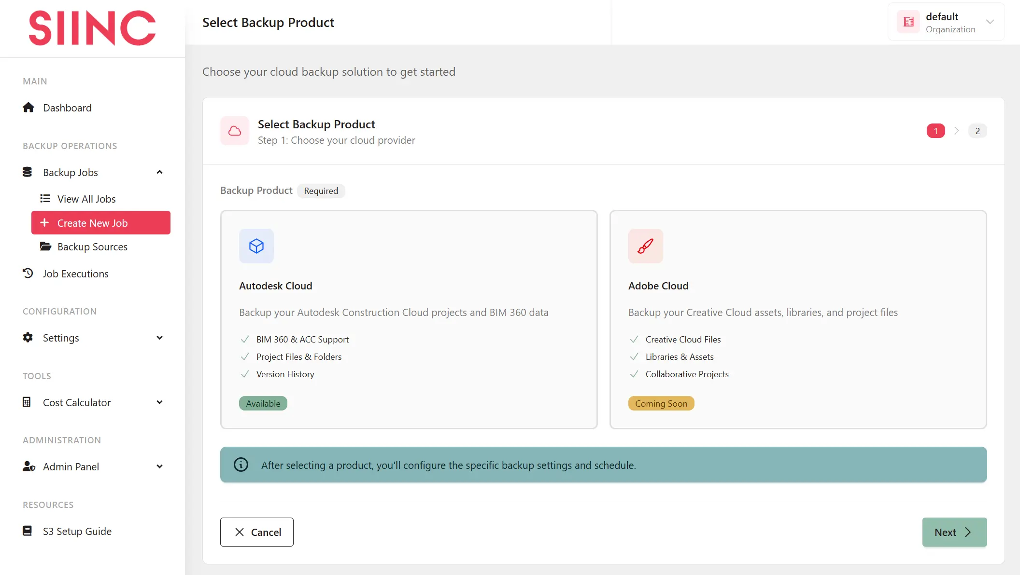
Task: Click step 2 indicator in wizard
Action: coord(977,131)
